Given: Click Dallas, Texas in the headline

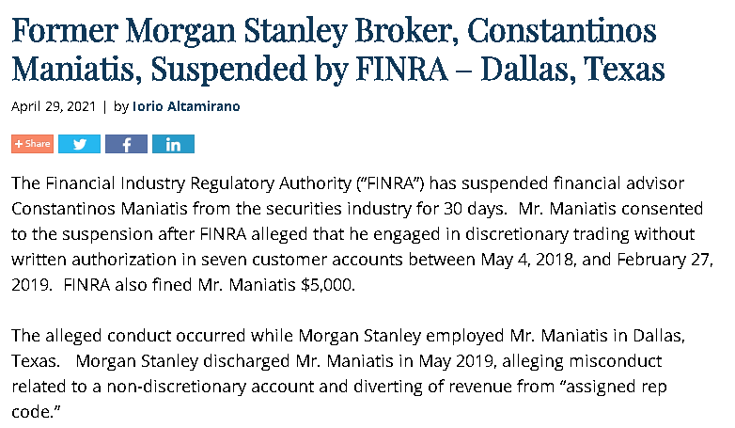Looking at the screenshot, I should (572, 69).
